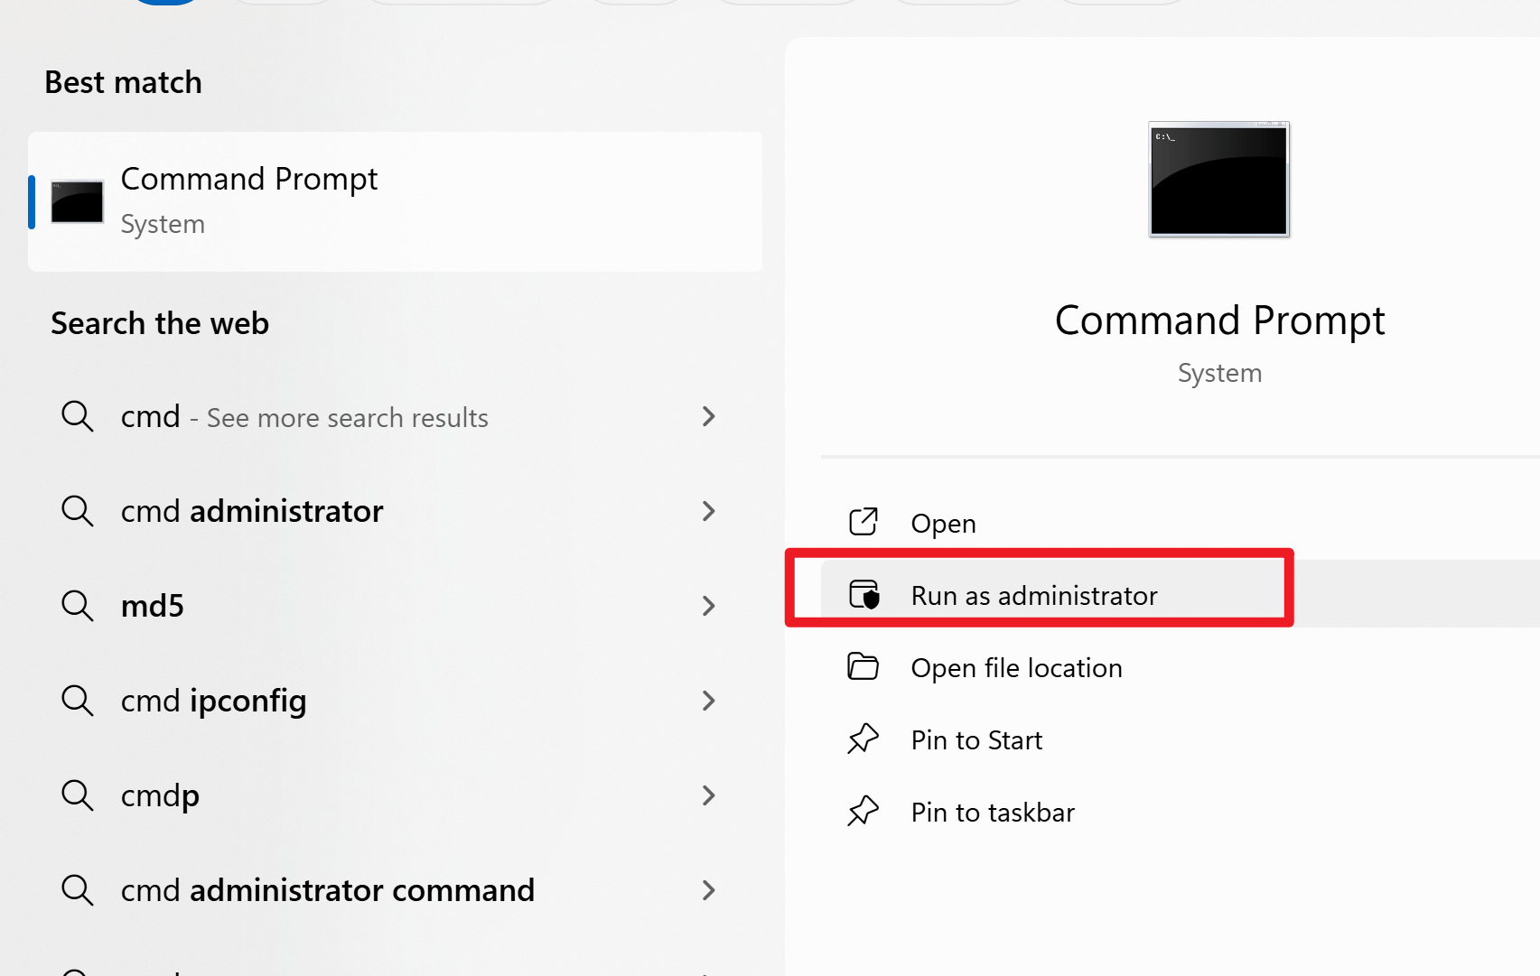Expand the cmd administrator suggestion
The height and width of the screenshot is (976, 1540).
pyautogui.click(x=710, y=511)
